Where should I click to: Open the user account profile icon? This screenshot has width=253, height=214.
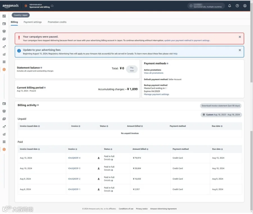[x=245, y=6]
